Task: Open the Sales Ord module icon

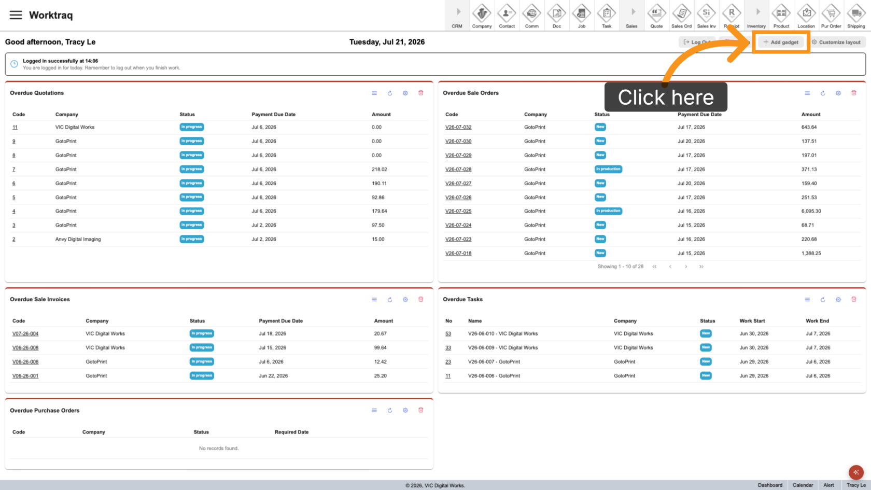Action: coord(681,16)
